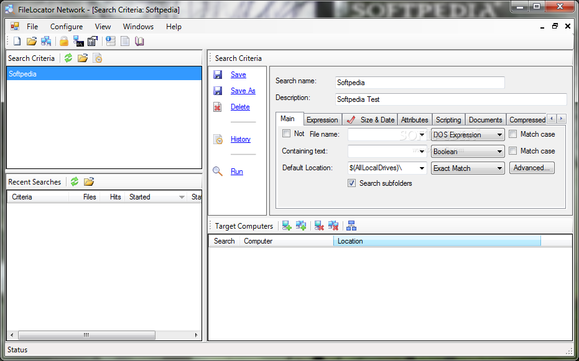Click floppy disk icon beside Save As

218,91
